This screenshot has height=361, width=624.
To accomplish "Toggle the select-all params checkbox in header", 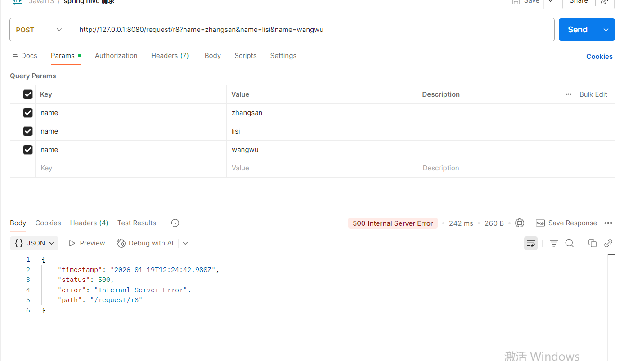I will 28,94.
